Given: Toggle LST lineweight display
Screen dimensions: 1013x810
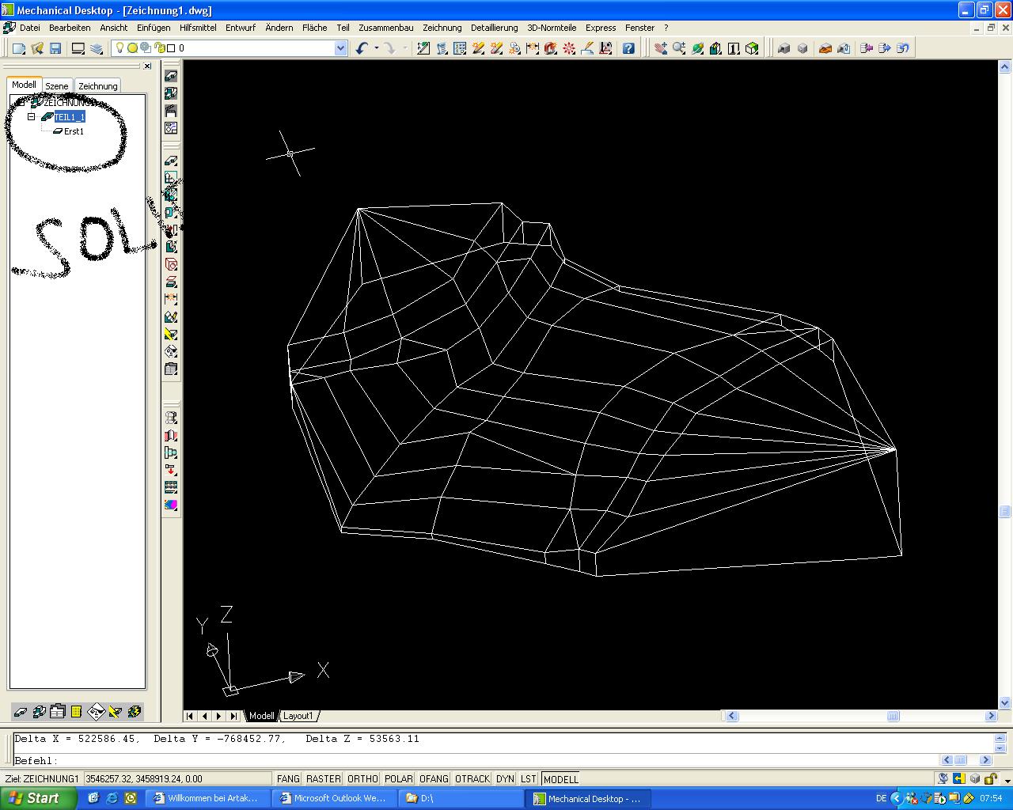Looking at the screenshot, I should pos(529,779).
